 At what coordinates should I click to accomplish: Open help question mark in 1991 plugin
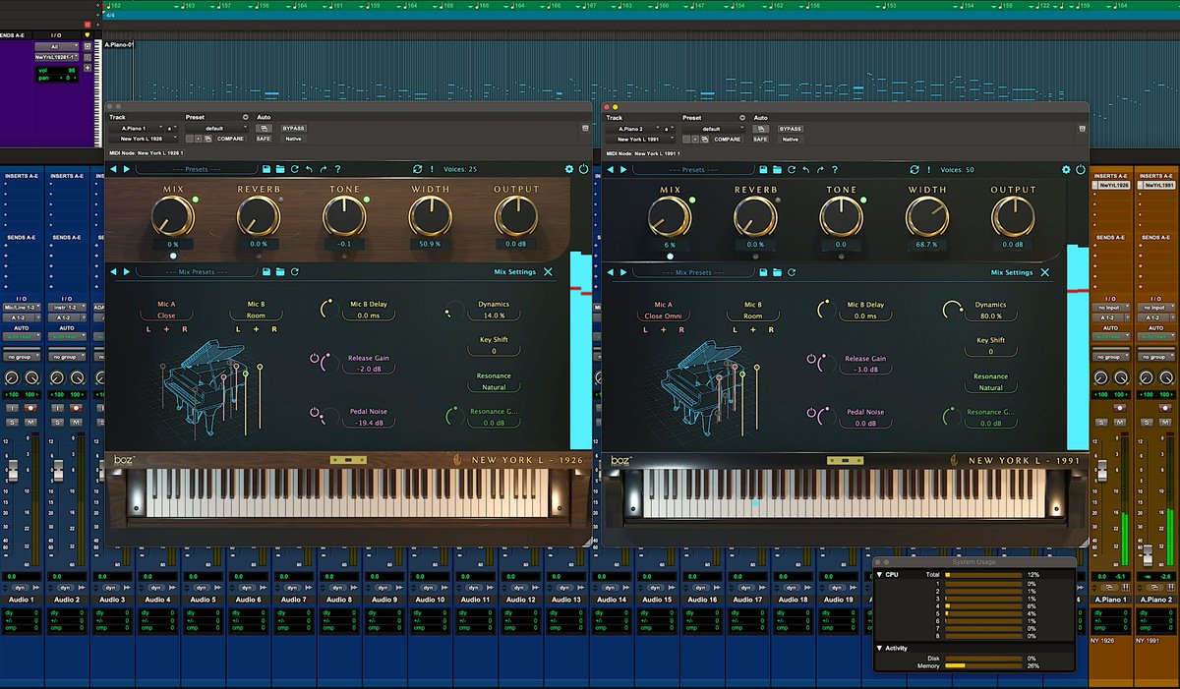(x=835, y=169)
